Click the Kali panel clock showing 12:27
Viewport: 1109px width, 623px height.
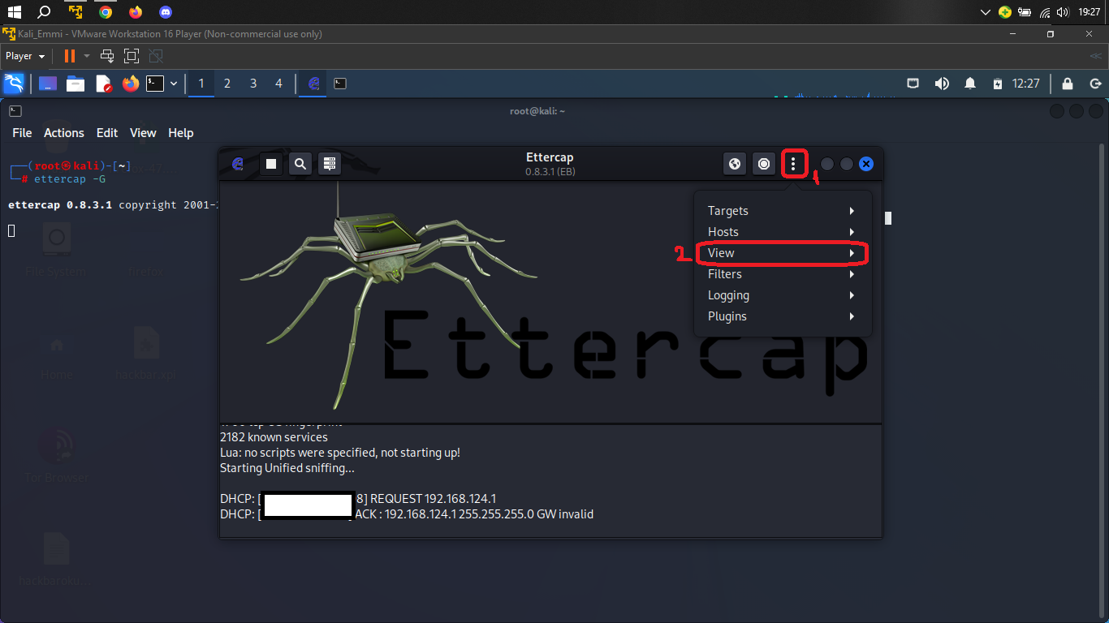pyautogui.click(x=1026, y=84)
